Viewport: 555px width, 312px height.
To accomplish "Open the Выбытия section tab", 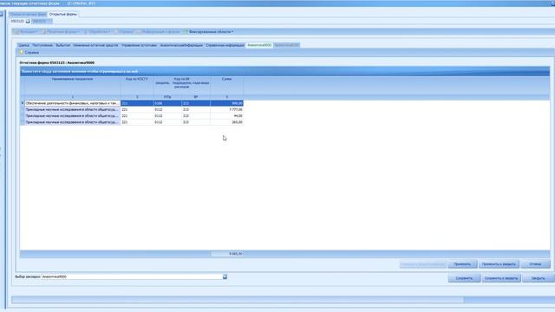I will pos(63,45).
